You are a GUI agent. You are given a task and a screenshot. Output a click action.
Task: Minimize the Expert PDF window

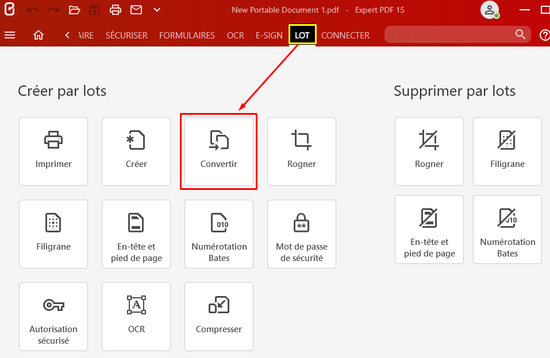pos(525,10)
